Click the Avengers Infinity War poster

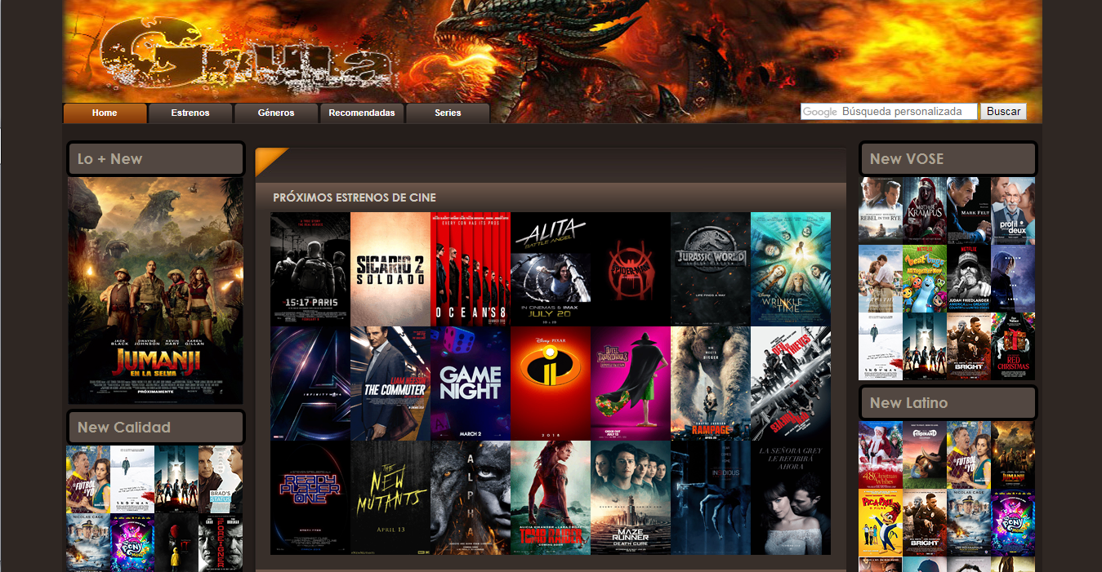point(310,384)
